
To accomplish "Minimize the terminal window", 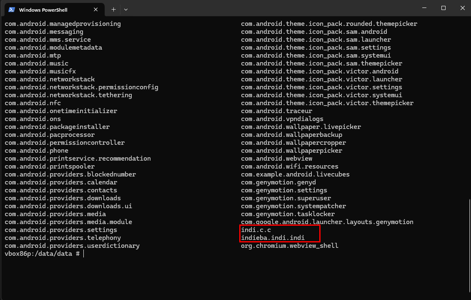I will [x=424, y=8].
